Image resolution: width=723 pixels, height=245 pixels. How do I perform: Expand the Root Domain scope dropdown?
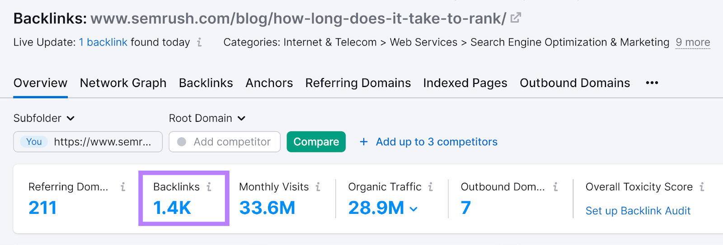pos(207,118)
